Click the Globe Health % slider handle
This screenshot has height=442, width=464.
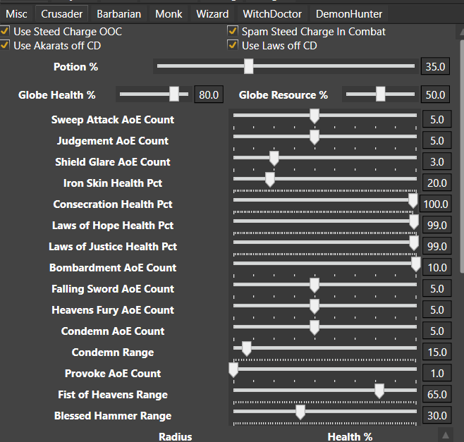coord(174,94)
